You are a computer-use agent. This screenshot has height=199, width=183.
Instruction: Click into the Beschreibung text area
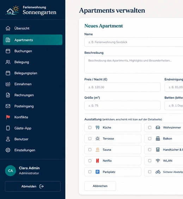[134, 65]
